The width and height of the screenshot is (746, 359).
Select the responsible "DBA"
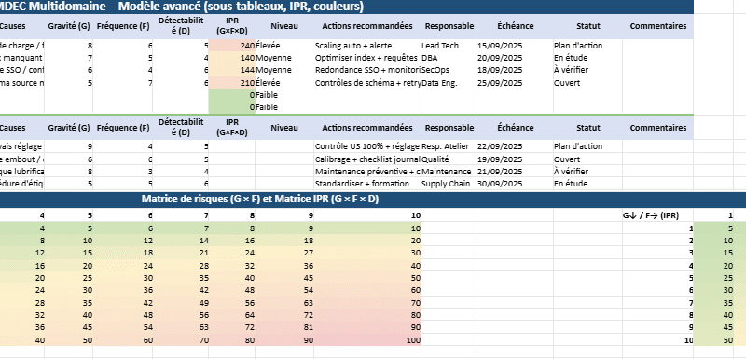click(x=449, y=58)
